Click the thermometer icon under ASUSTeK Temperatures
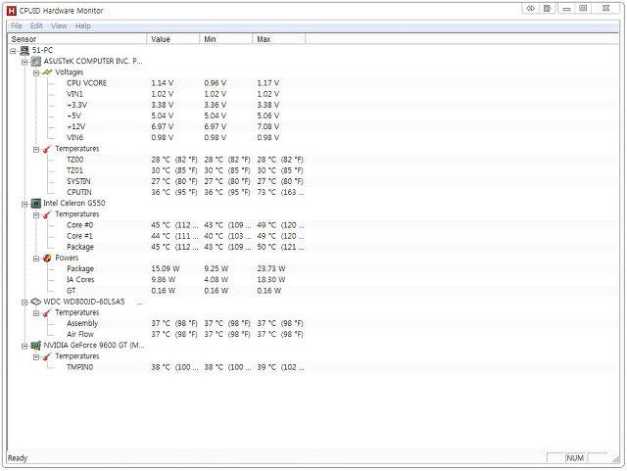 [x=48, y=149]
